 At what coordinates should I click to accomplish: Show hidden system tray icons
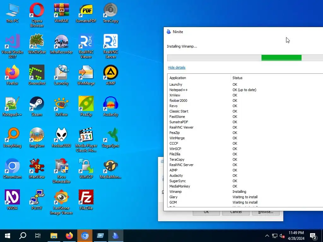tap(267, 236)
